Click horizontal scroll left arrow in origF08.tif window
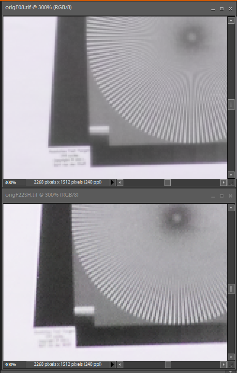This screenshot has height=373, width=237. [120, 183]
